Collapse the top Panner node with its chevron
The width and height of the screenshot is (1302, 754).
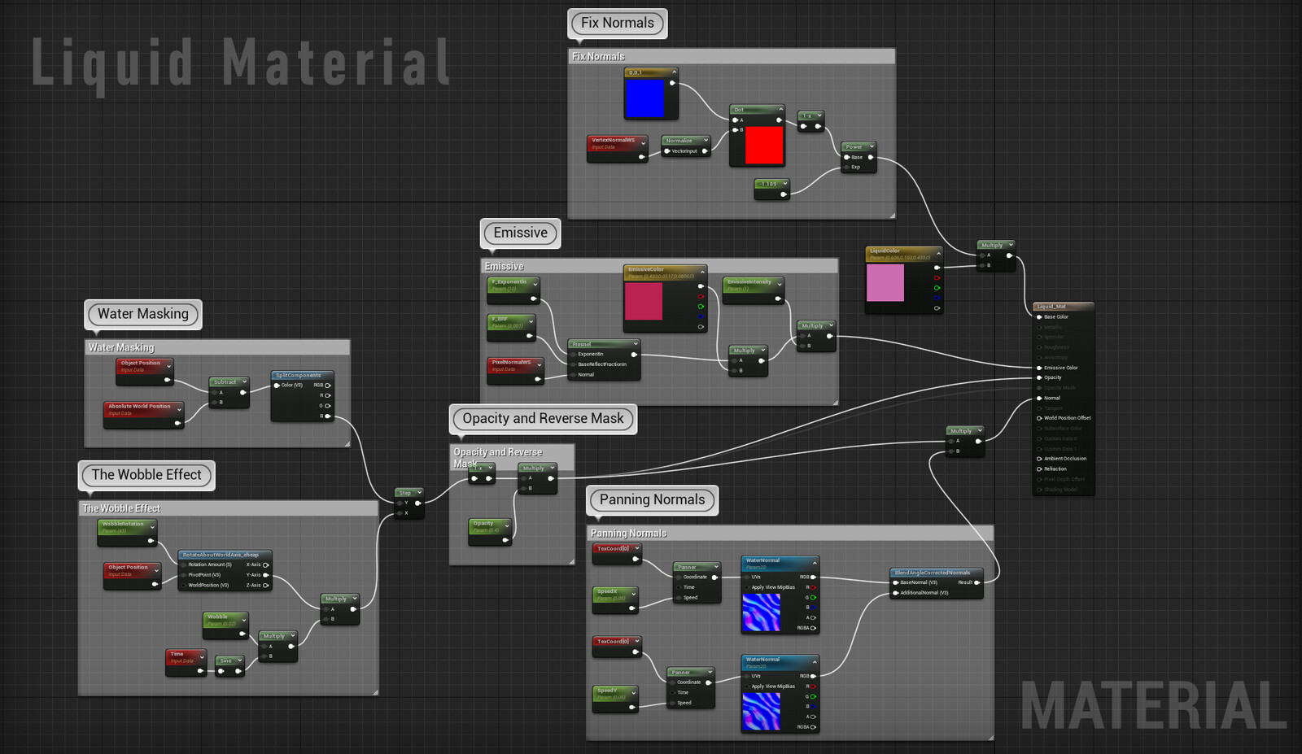[716, 566]
